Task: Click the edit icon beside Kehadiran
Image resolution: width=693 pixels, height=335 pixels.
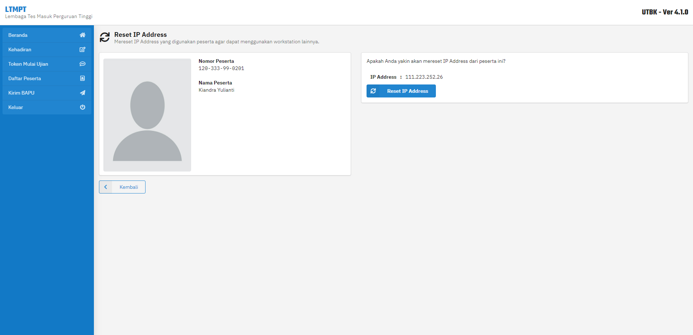Action: [82, 49]
